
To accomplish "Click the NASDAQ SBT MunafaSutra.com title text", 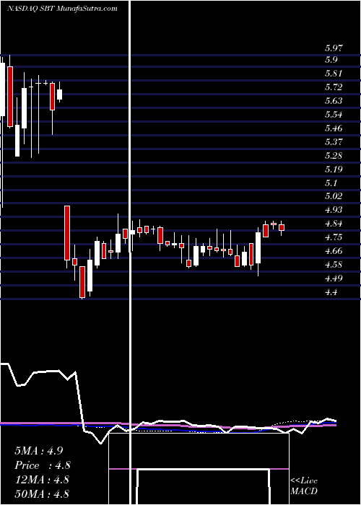I will coord(62,9).
